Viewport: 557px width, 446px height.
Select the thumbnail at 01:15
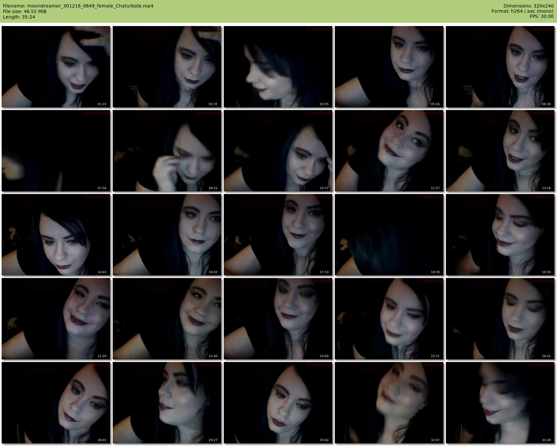click(x=56, y=67)
